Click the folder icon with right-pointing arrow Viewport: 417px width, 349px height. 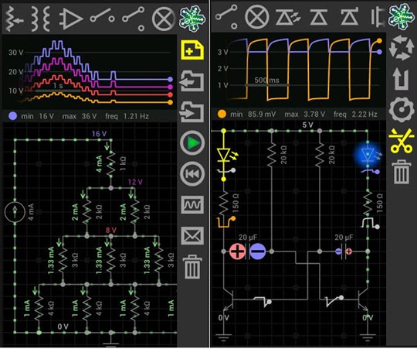click(192, 112)
